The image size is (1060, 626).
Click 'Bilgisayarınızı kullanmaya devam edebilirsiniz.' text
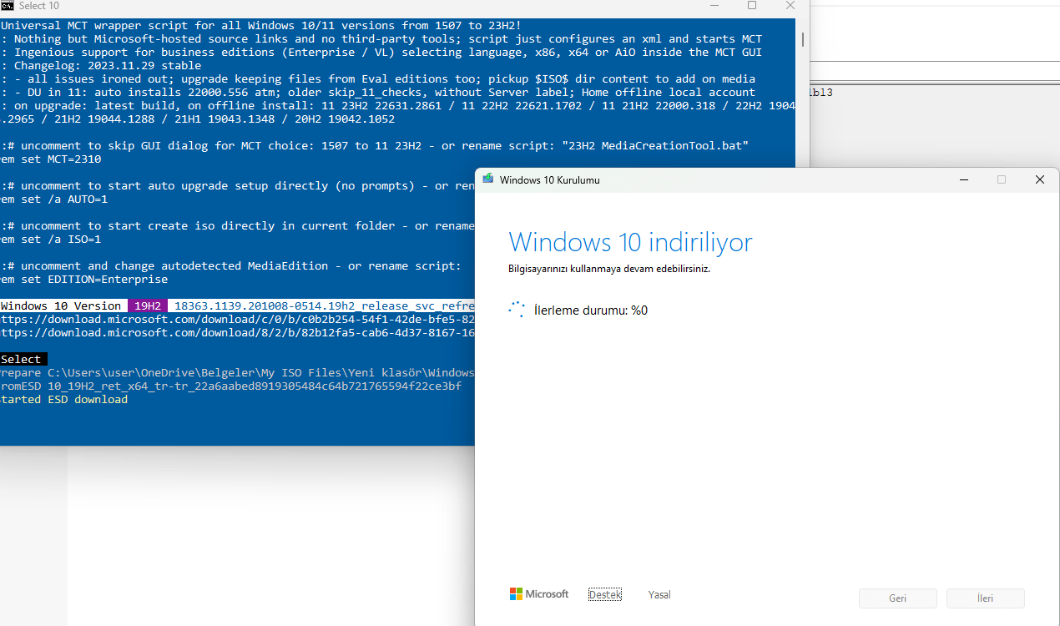(609, 270)
